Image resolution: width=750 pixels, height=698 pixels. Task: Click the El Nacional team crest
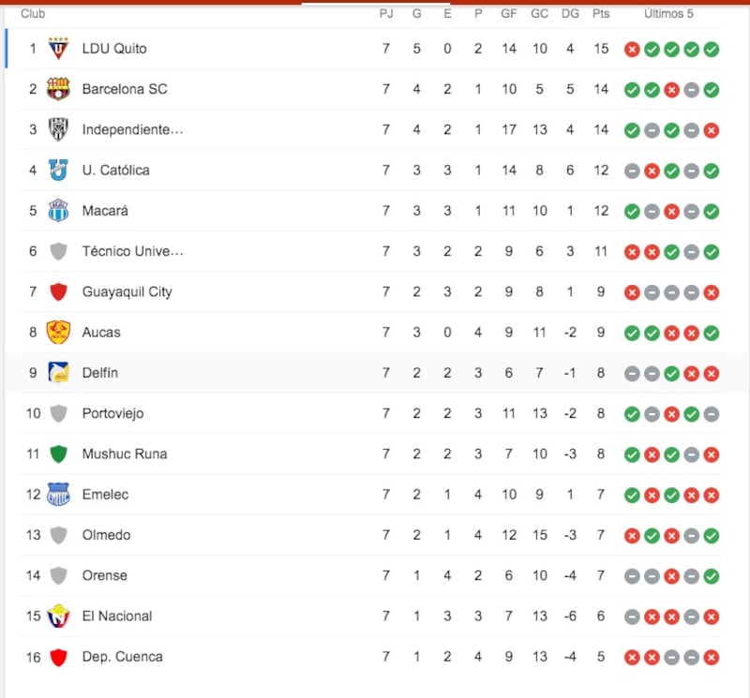pyautogui.click(x=58, y=616)
